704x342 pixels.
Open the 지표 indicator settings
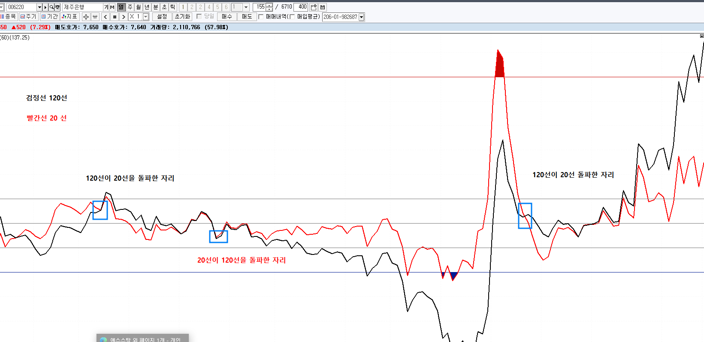point(69,17)
